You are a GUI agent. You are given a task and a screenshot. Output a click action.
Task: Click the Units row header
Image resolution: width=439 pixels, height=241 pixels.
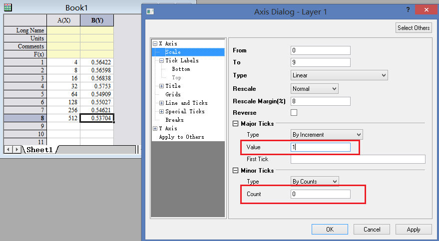pyautogui.click(x=25, y=38)
